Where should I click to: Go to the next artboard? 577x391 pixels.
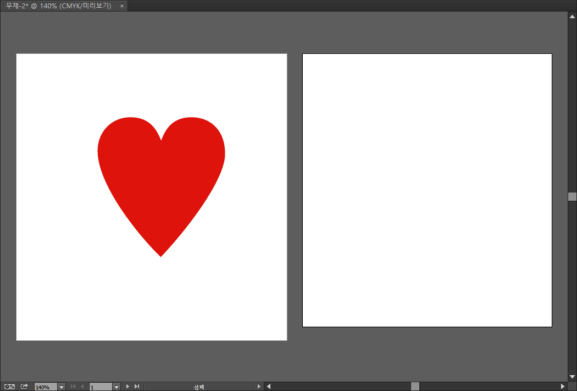tap(127, 387)
